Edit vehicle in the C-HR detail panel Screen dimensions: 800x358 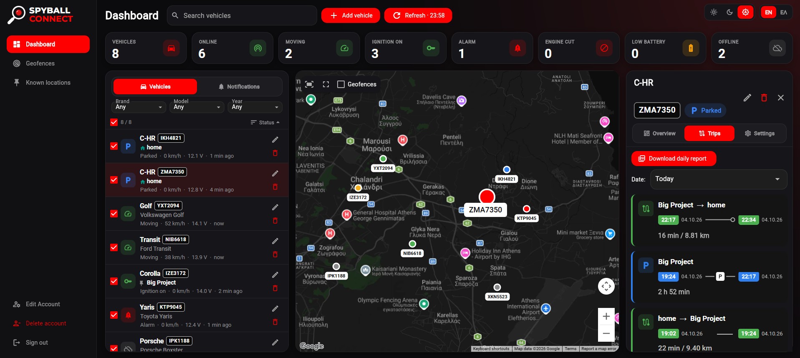click(747, 98)
